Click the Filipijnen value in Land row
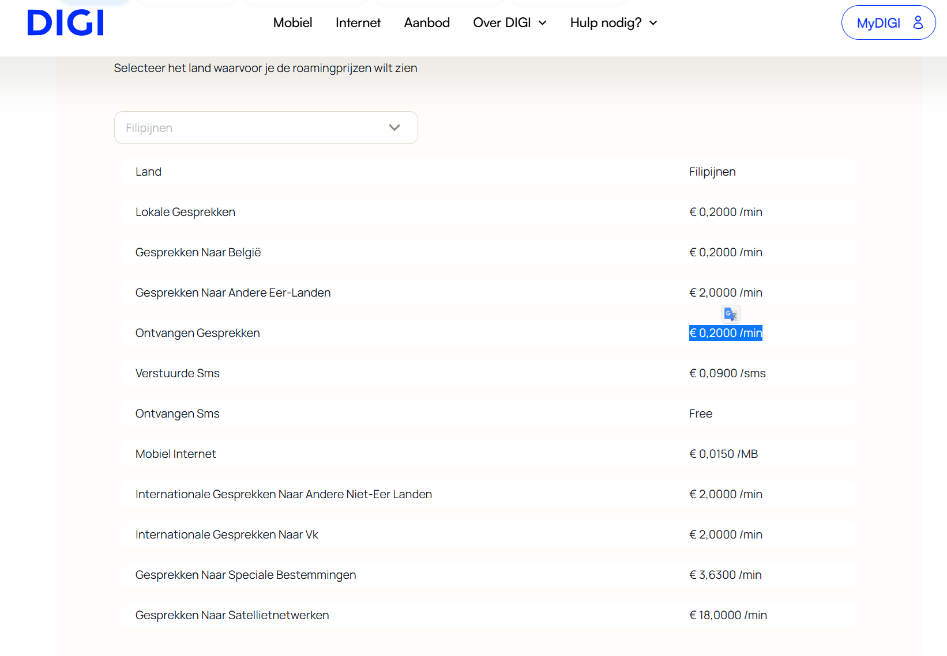Screen dimensions: 947x656 tap(712, 172)
